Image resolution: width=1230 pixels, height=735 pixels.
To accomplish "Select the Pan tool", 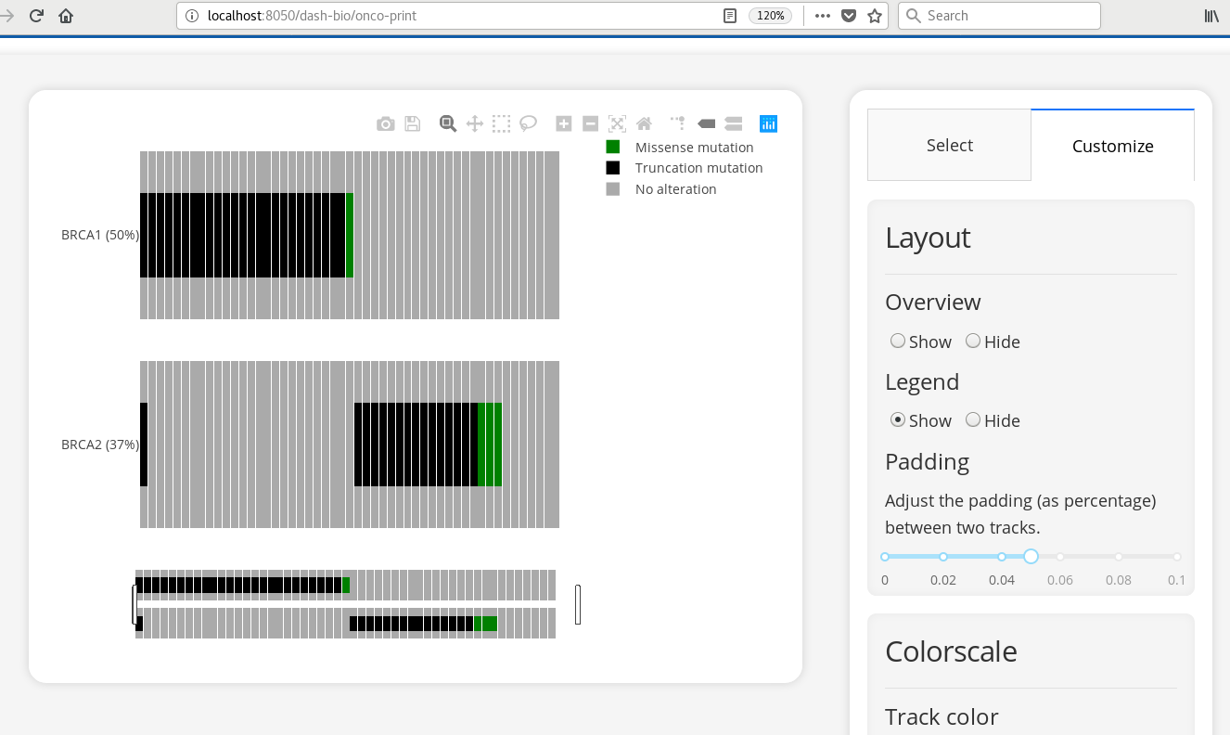I will click(474, 122).
